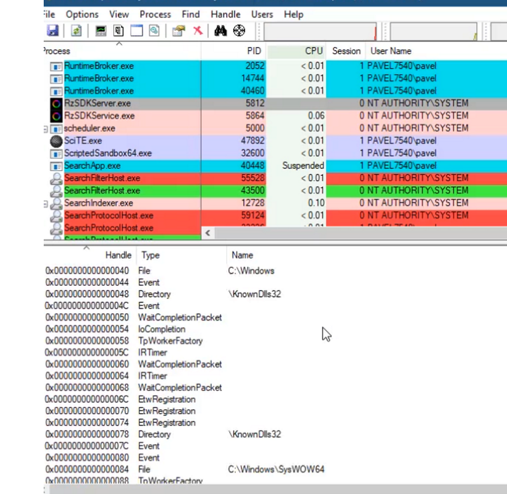Image resolution: width=507 pixels, height=494 pixels.
Task: Click the process list horizontal scrollbar track
Action: (x=361, y=233)
